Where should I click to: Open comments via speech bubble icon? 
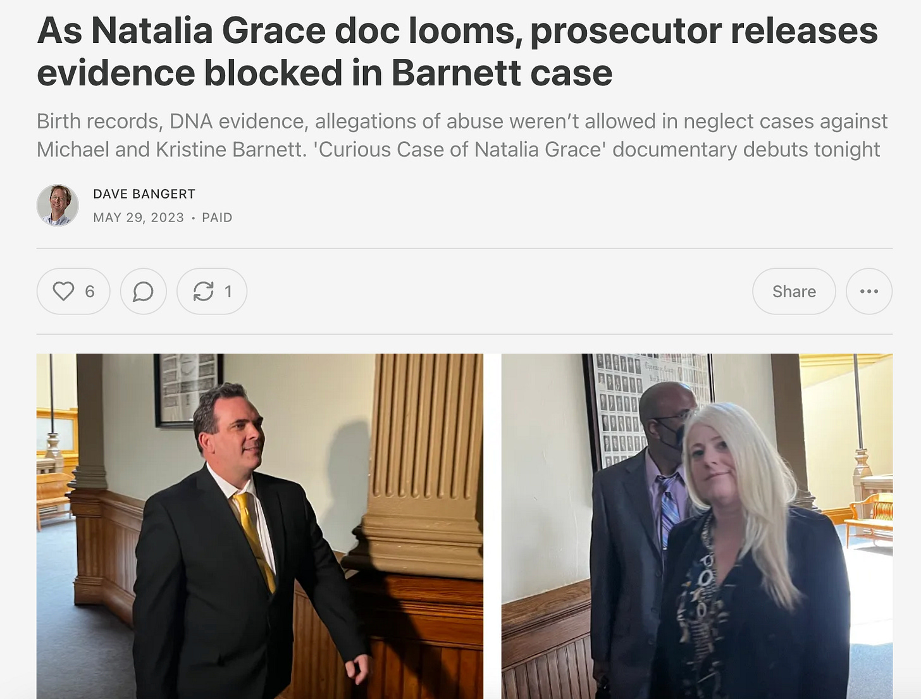coord(144,291)
